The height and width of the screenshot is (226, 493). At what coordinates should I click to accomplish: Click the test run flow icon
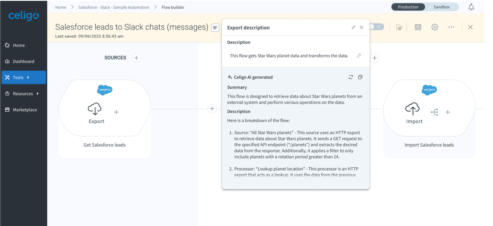coord(399,27)
